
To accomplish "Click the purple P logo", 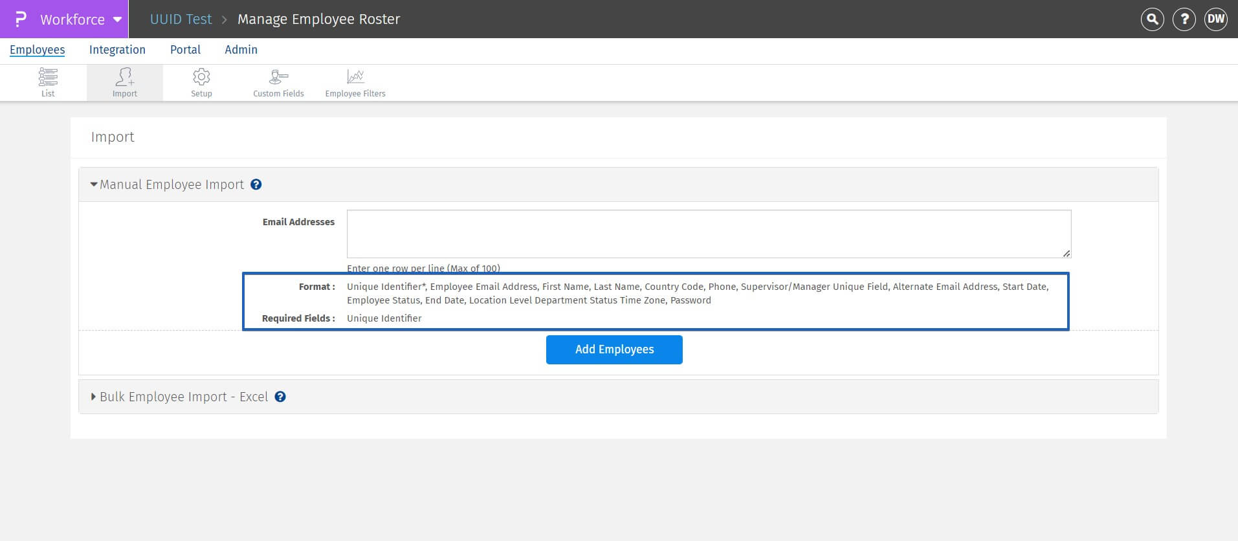I will tap(21, 19).
